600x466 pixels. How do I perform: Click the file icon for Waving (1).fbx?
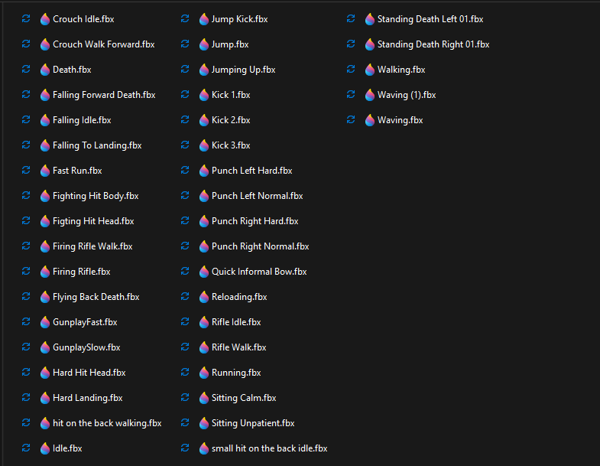tap(370, 95)
